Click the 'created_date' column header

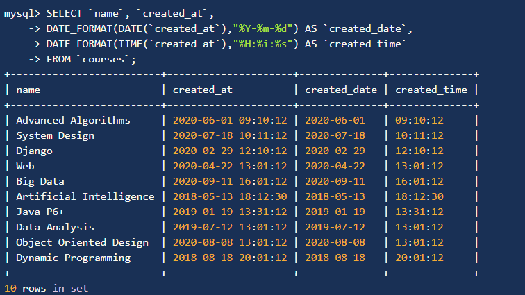(341, 90)
